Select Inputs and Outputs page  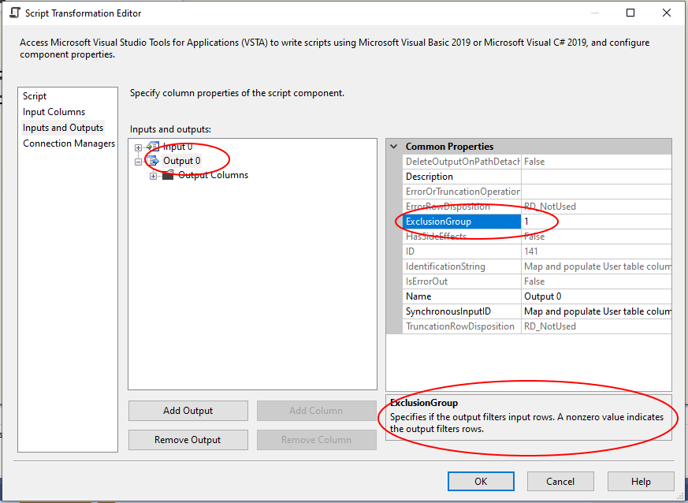pyautogui.click(x=63, y=128)
